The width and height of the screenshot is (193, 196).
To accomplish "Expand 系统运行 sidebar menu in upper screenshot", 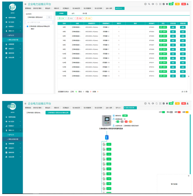I will tap(13, 49).
